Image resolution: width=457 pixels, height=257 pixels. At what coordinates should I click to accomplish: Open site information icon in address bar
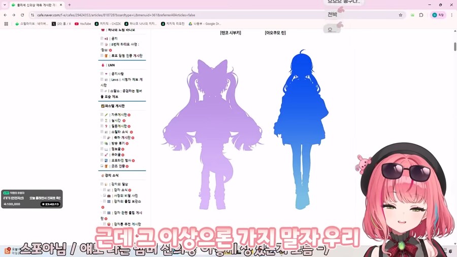pyautogui.click(x=32, y=15)
